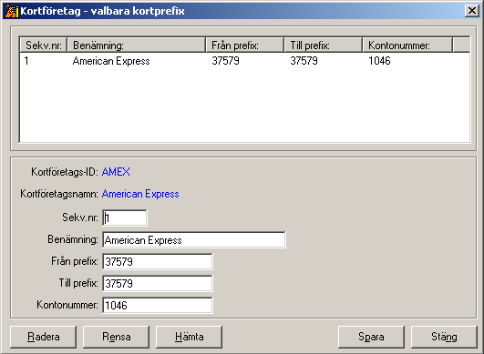This screenshot has width=484, height=354.
Task: Click the Till prefix column header
Action: tap(324, 46)
